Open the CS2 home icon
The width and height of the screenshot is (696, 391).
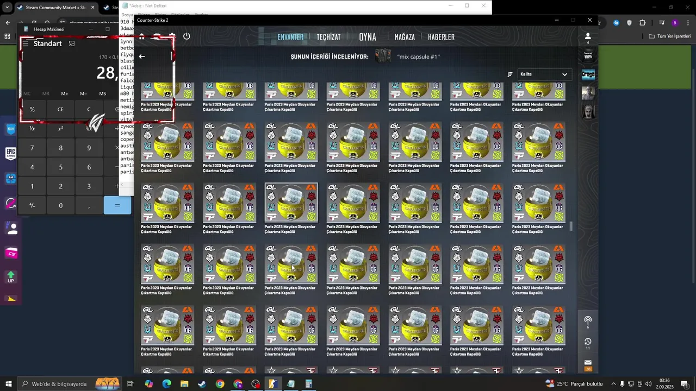tap(142, 36)
